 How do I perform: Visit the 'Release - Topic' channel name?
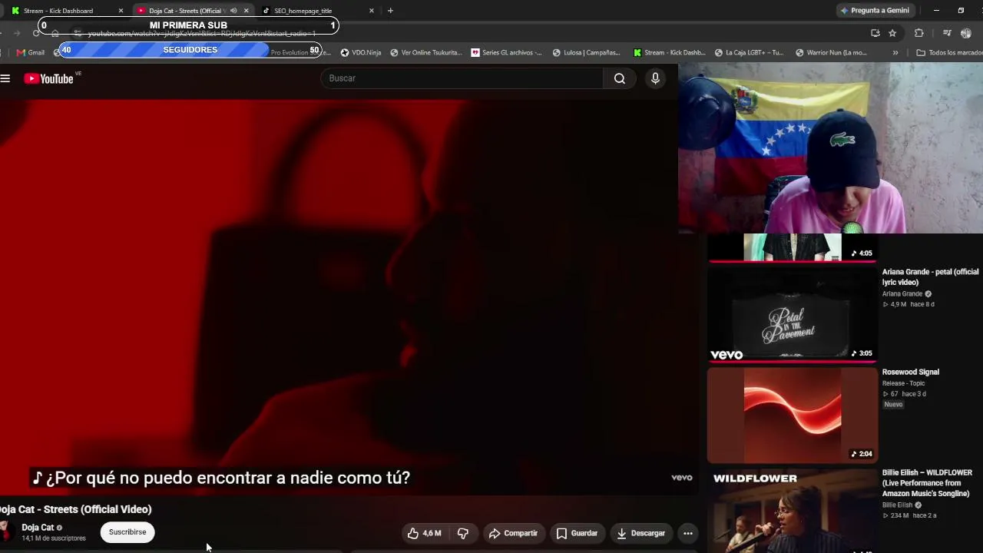click(904, 383)
